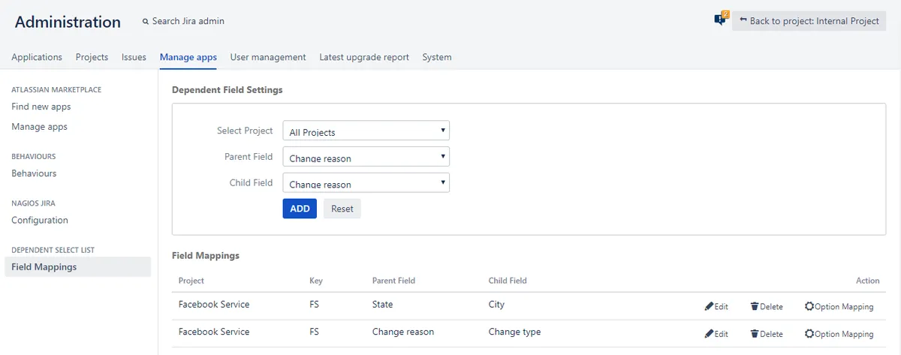Click gear icon in State row
This screenshot has height=355, width=901.
pyautogui.click(x=809, y=306)
